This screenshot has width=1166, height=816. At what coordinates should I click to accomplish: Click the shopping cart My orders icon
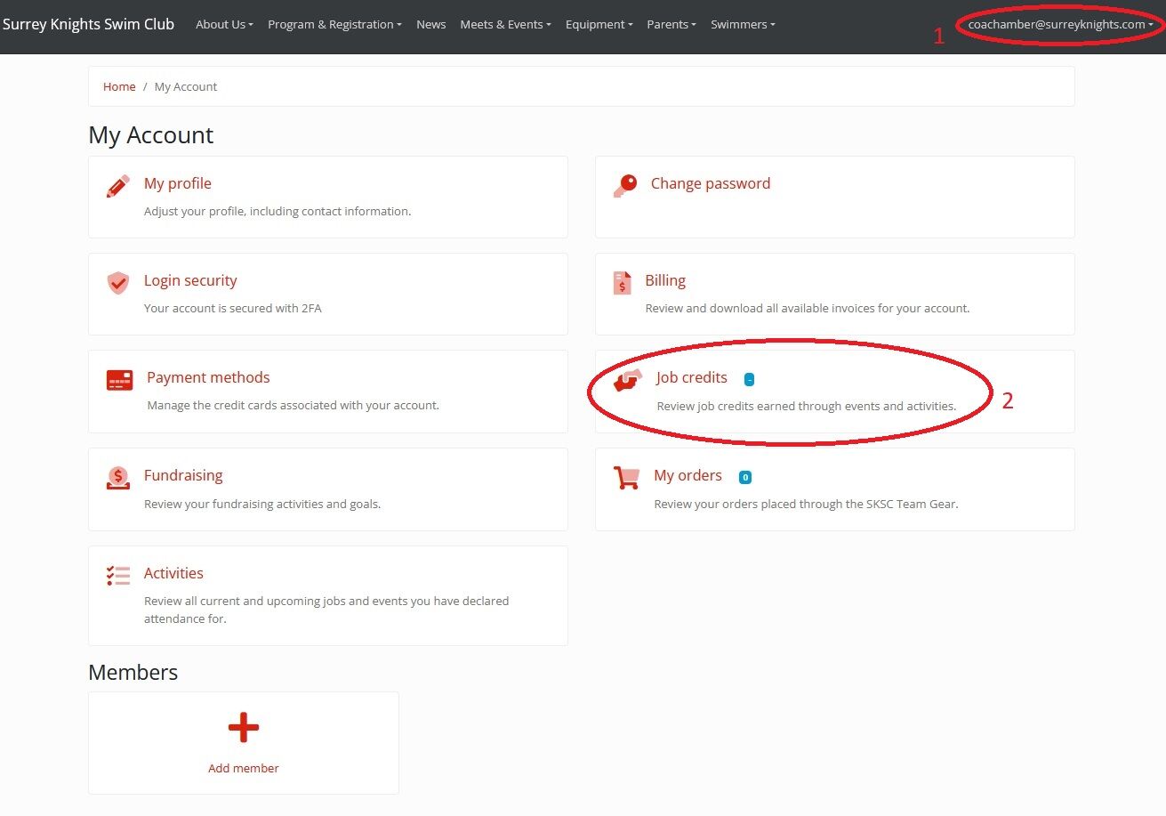tap(626, 478)
